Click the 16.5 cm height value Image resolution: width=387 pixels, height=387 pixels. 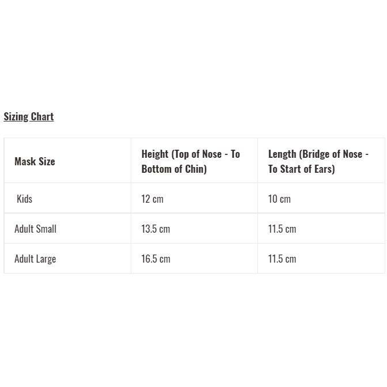tap(155, 259)
